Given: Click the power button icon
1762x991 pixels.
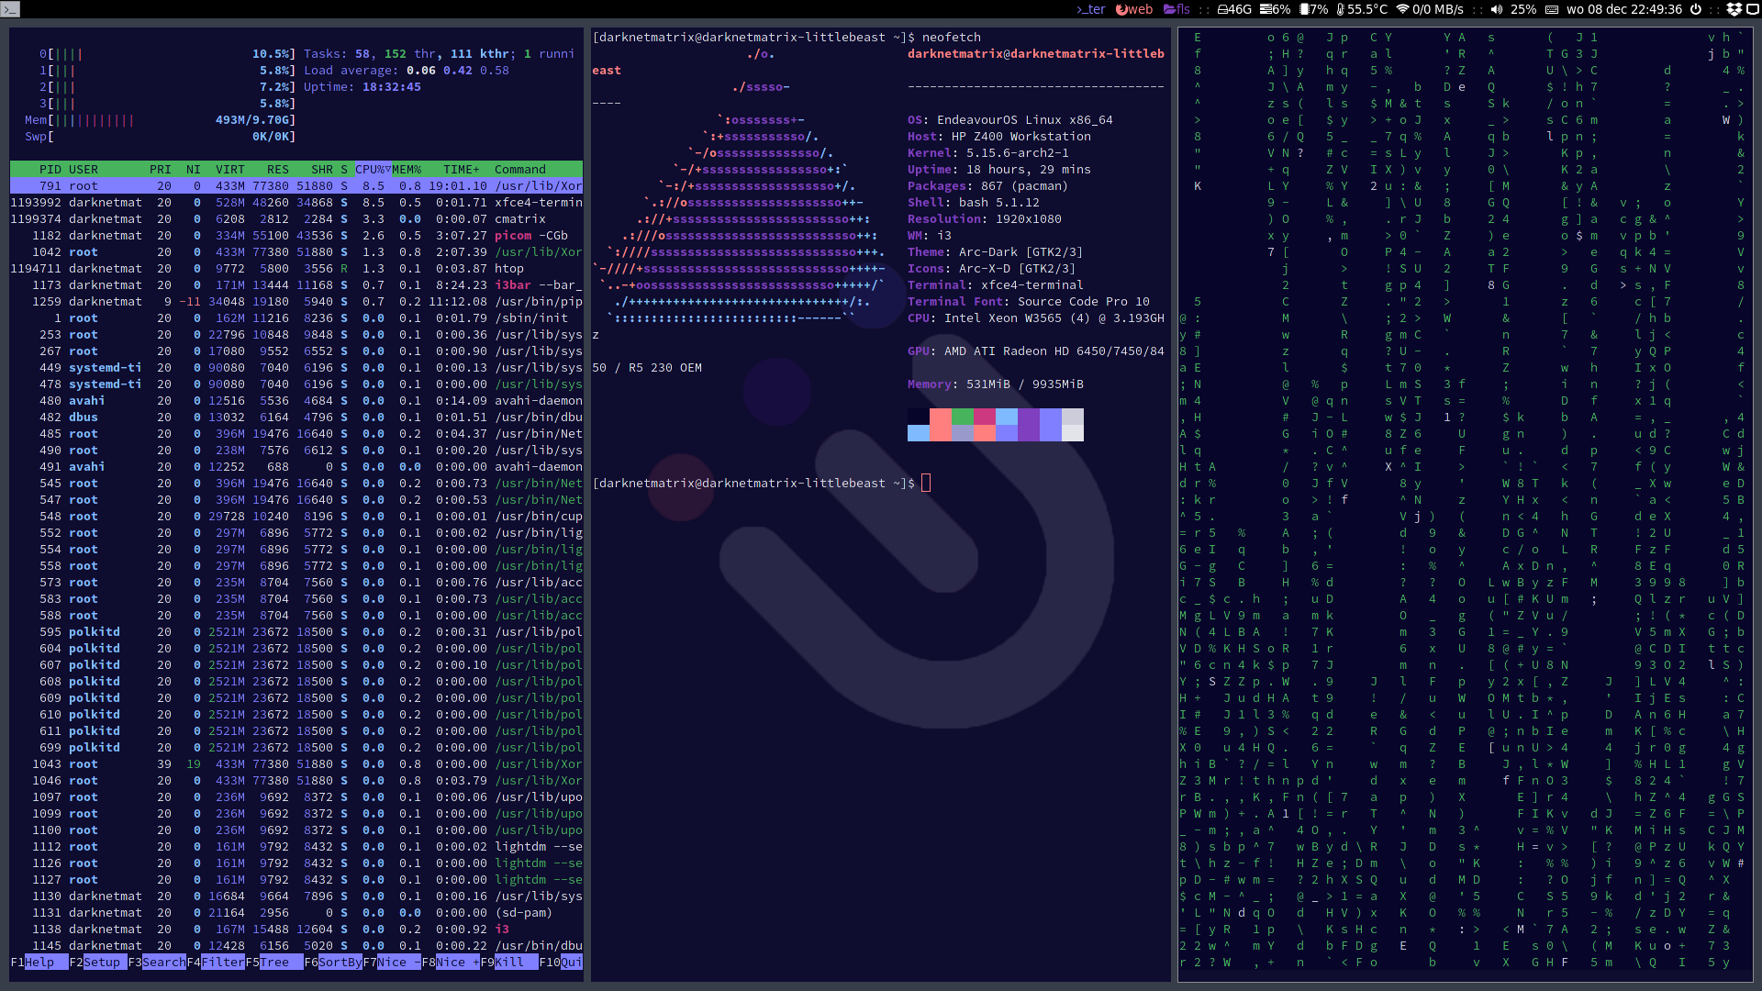Looking at the screenshot, I should [1696, 9].
